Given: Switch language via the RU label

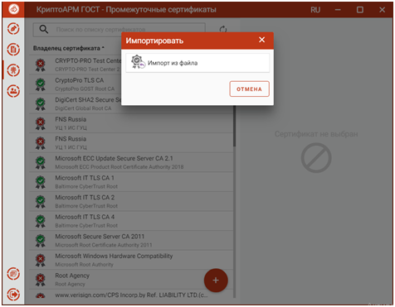Looking at the screenshot, I should [x=315, y=10].
